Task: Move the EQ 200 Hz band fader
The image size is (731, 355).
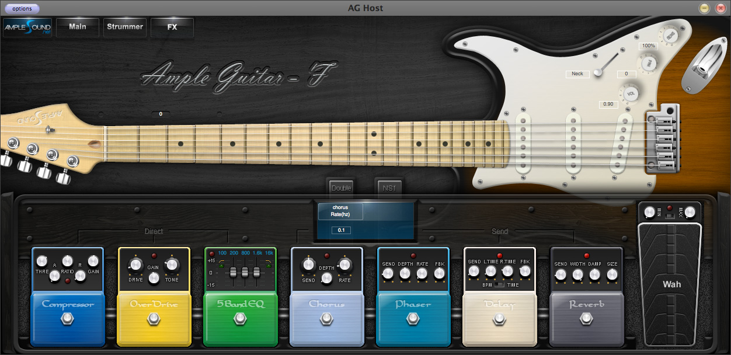Action: pyautogui.click(x=234, y=272)
